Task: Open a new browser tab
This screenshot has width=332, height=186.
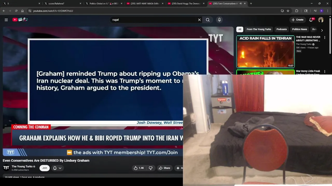Action: click(251, 4)
